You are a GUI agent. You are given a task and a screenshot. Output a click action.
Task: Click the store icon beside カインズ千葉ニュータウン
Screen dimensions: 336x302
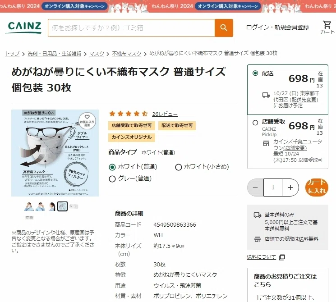(x=266, y=143)
